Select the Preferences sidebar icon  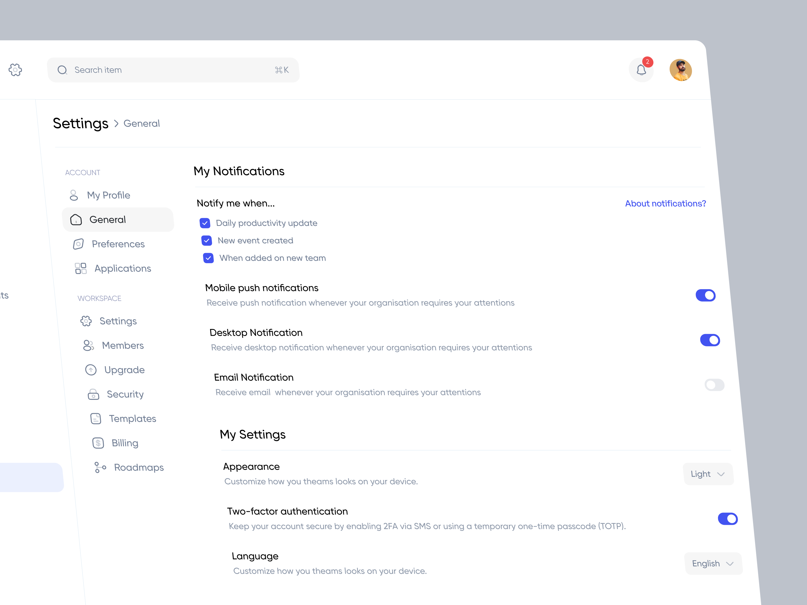tap(78, 244)
